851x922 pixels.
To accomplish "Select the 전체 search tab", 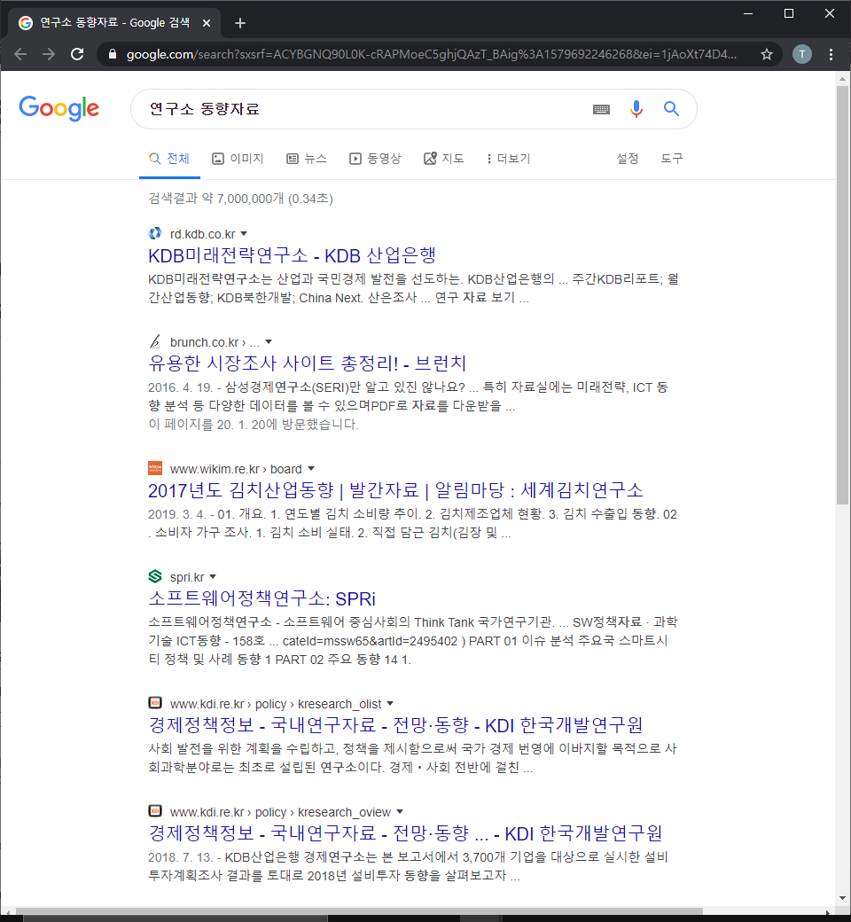I will (169, 159).
